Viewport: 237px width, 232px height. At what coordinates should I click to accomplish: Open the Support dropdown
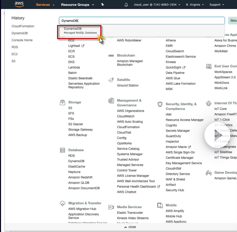tap(216, 5)
